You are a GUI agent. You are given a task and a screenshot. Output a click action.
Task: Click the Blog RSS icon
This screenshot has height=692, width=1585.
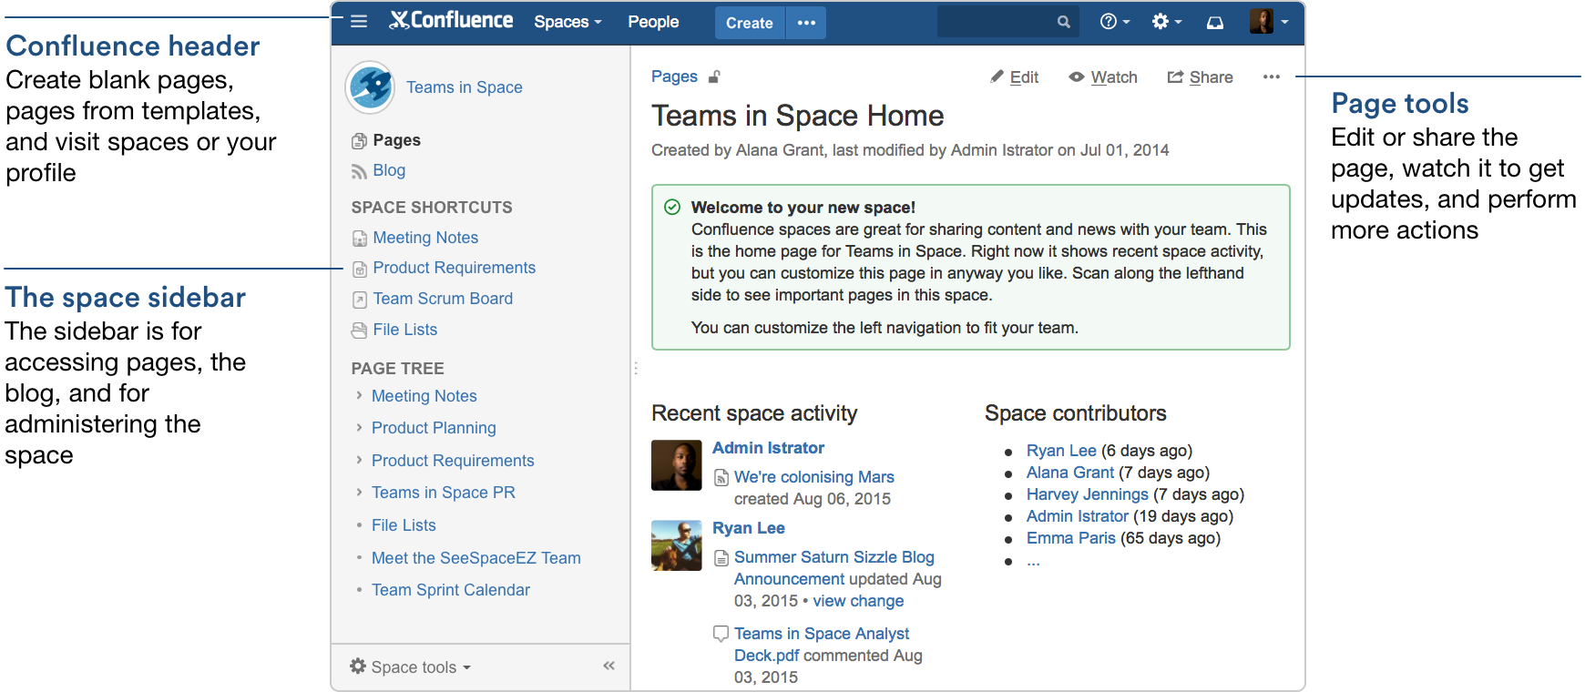(x=359, y=171)
